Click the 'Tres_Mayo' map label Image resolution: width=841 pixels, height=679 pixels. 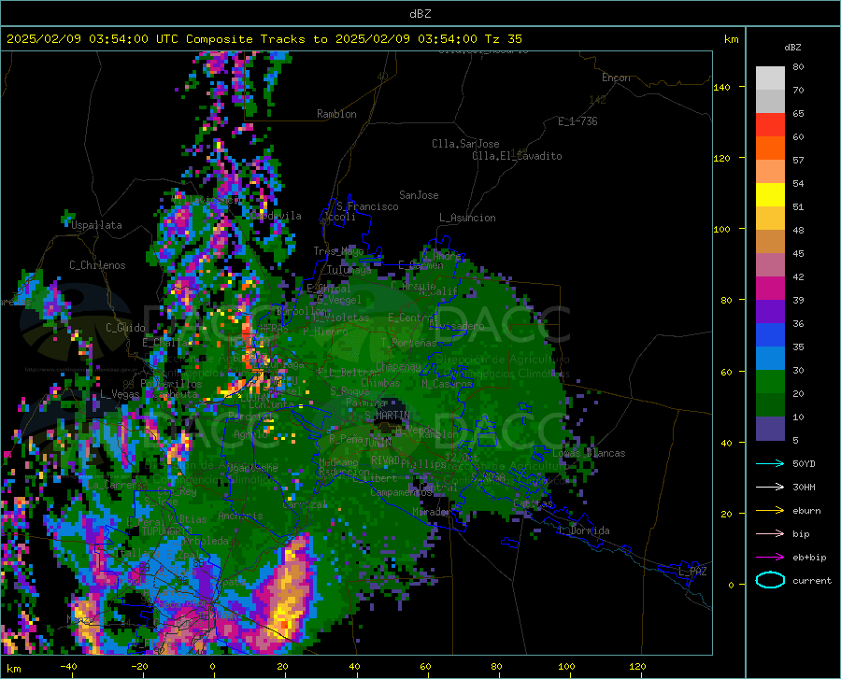point(338,251)
